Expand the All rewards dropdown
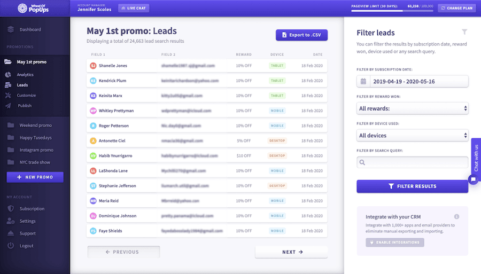481x274 pixels. tap(412, 108)
